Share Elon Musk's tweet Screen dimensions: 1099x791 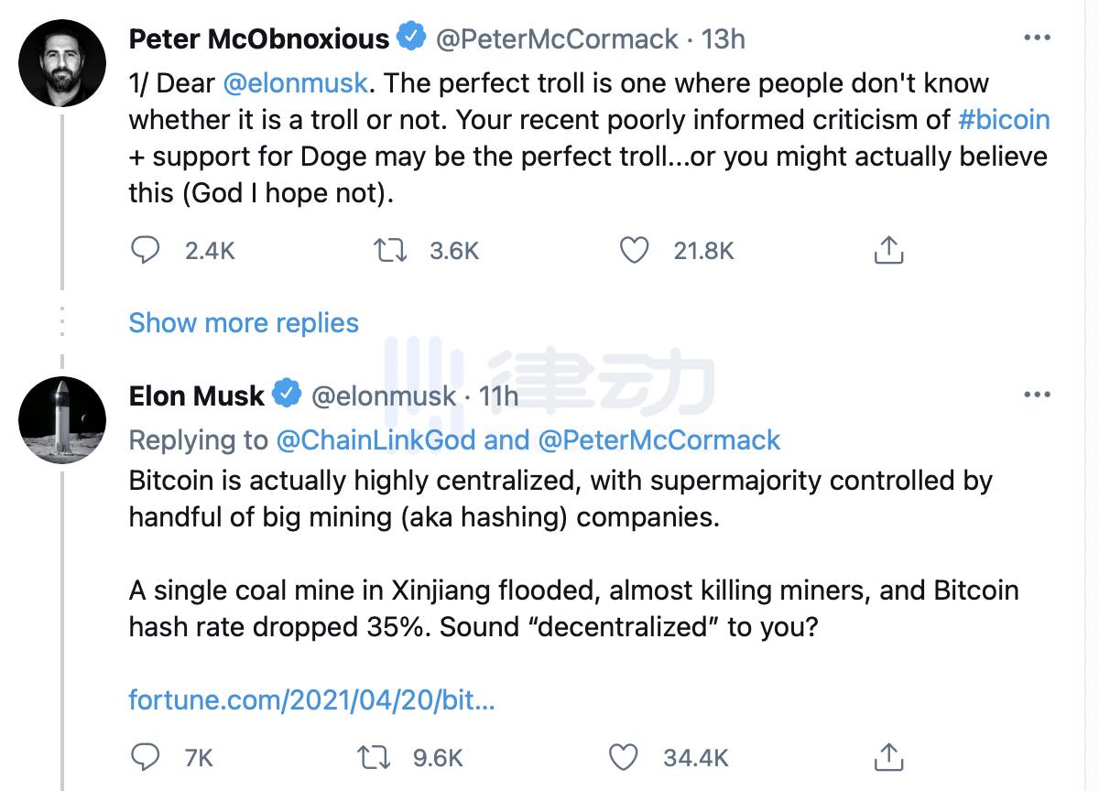coord(888,757)
